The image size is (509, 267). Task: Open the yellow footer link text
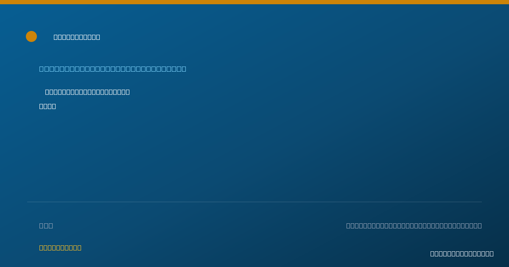tap(60, 248)
